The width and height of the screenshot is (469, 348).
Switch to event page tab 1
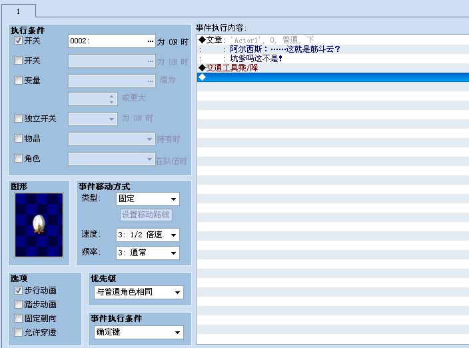coord(19,11)
